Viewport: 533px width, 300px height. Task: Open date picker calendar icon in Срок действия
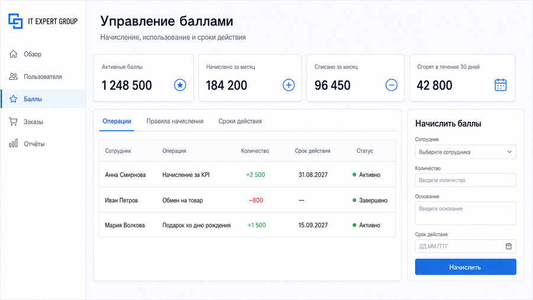[509, 246]
